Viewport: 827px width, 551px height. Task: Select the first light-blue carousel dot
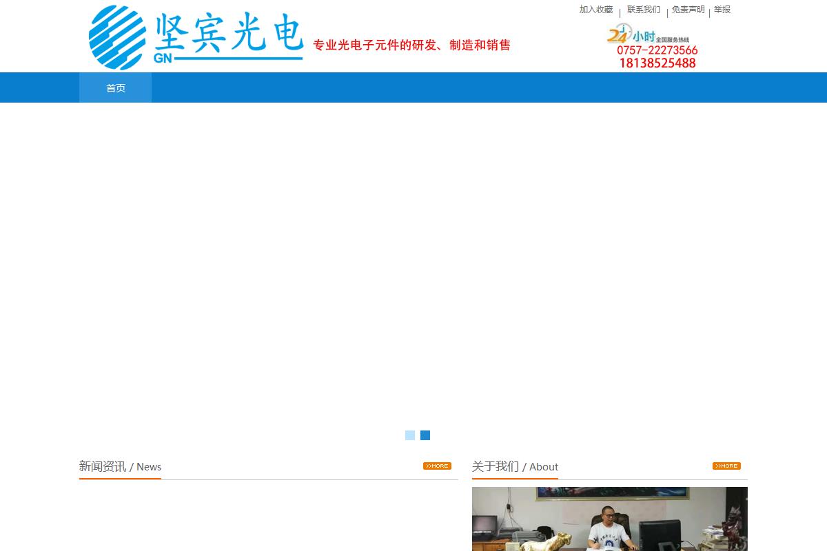[410, 435]
